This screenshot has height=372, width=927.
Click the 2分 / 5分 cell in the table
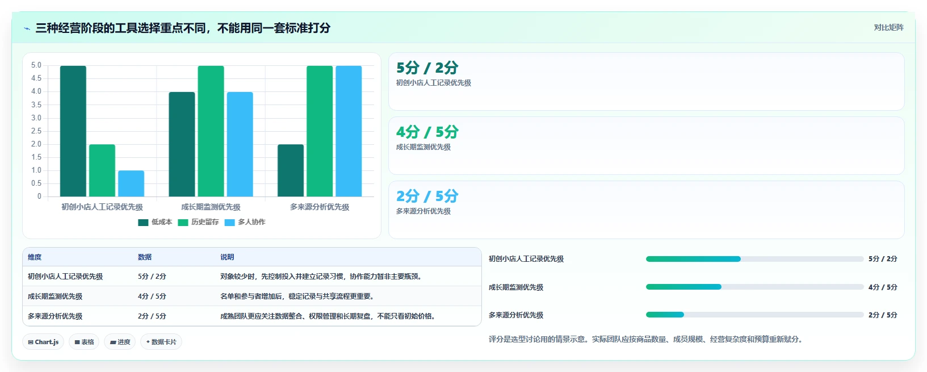pos(152,316)
